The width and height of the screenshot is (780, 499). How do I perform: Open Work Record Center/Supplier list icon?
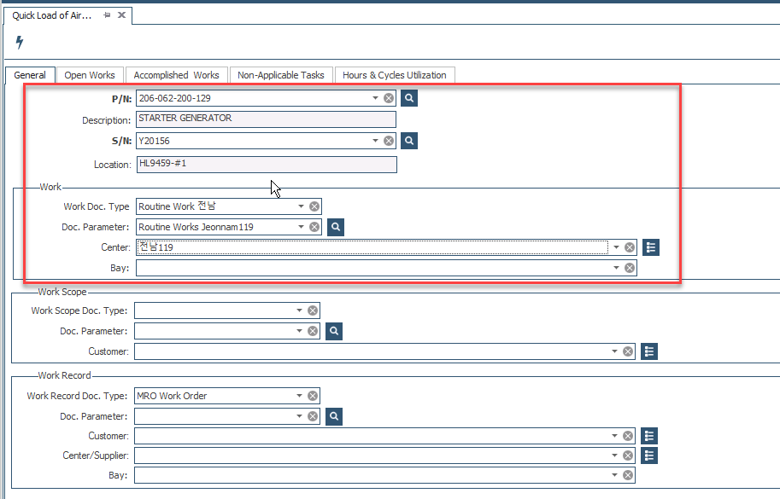click(648, 455)
